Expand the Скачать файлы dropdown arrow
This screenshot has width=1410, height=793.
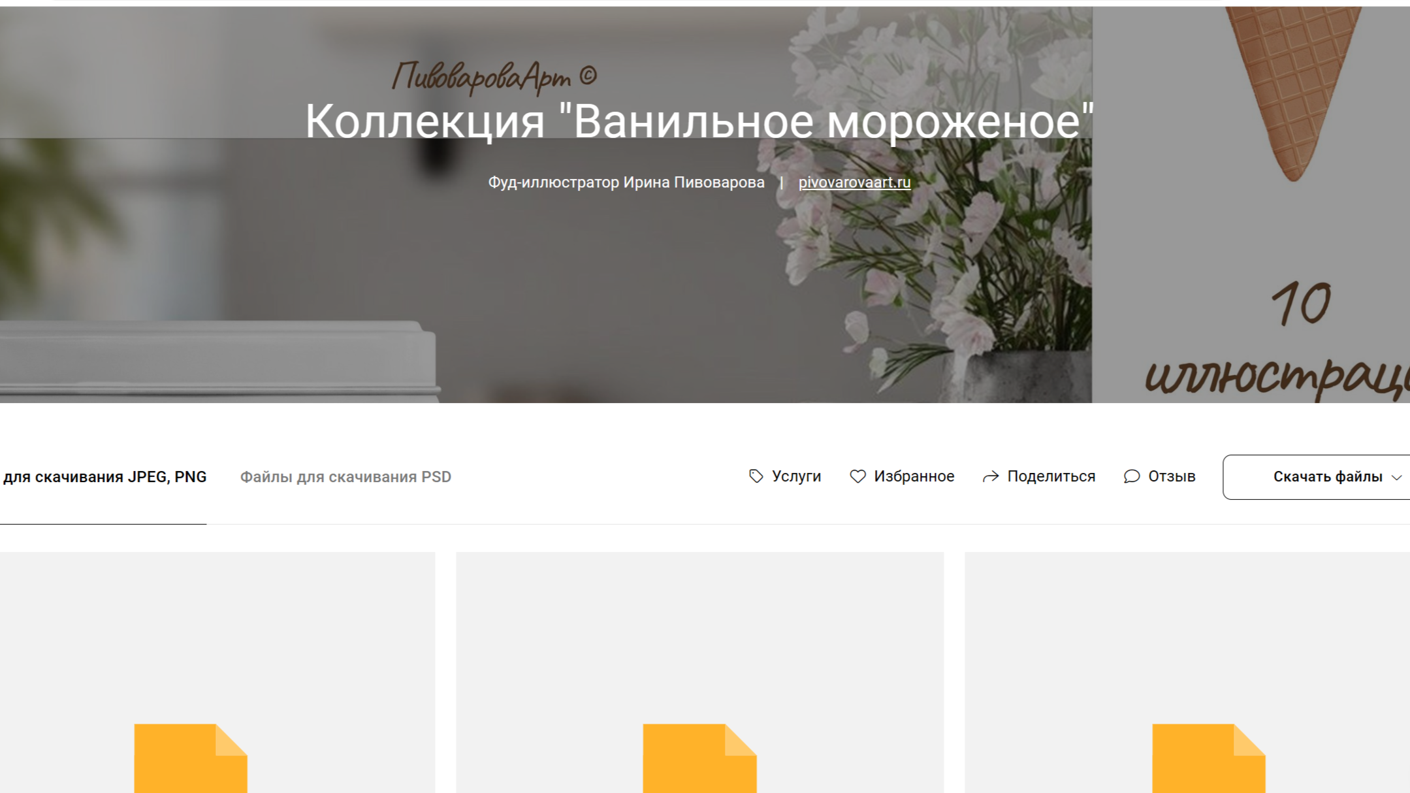coord(1396,477)
